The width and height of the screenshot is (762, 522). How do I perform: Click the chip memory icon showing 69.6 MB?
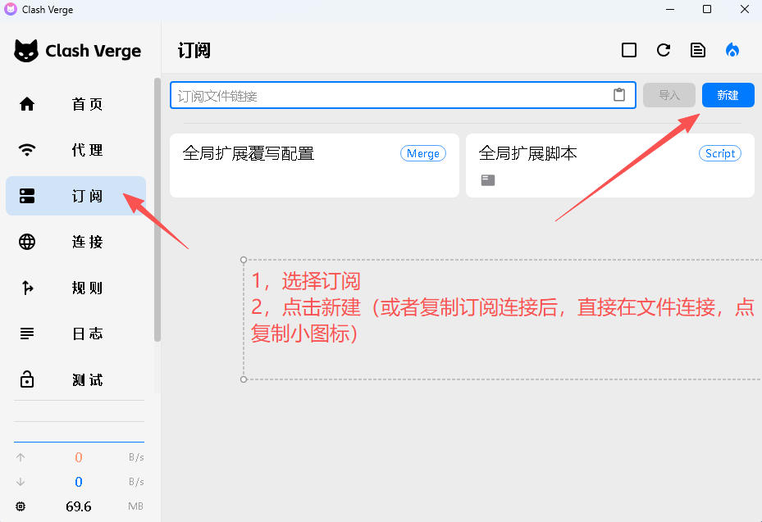click(x=21, y=506)
